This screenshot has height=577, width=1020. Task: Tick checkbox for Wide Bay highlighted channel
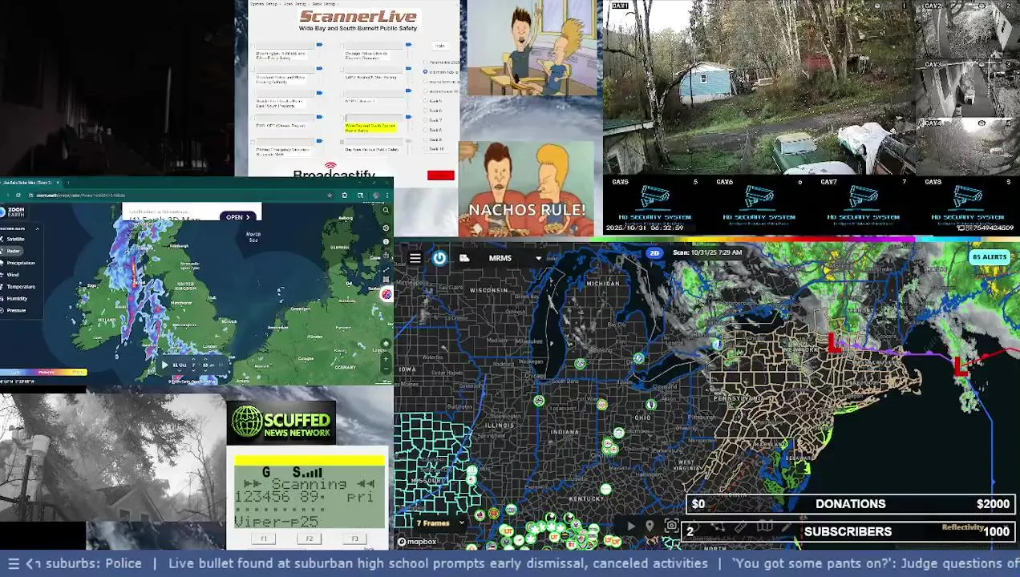(x=342, y=119)
